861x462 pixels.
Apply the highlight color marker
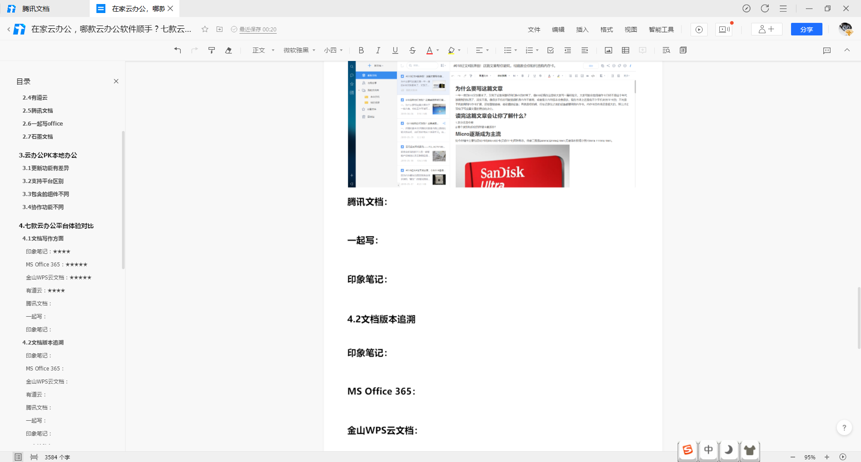(451, 50)
